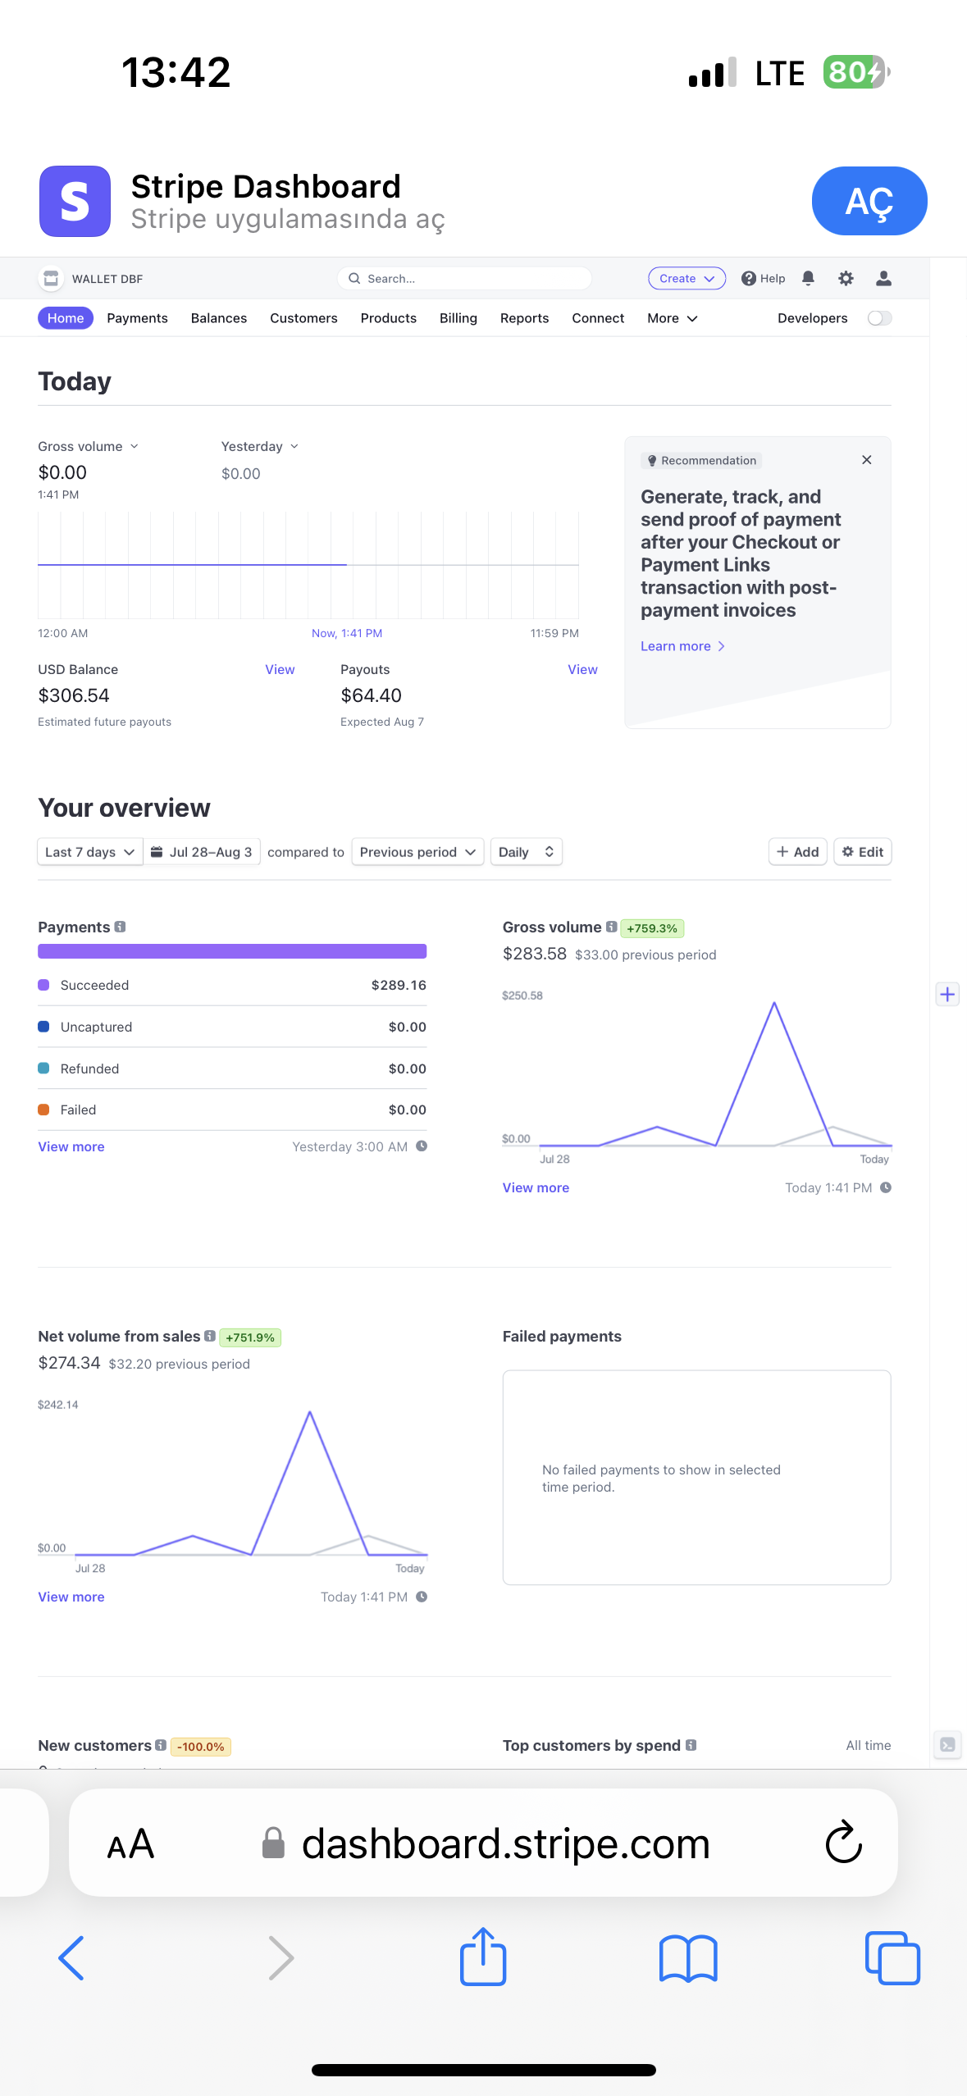Click the Create button

pyautogui.click(x=686, y=278)
